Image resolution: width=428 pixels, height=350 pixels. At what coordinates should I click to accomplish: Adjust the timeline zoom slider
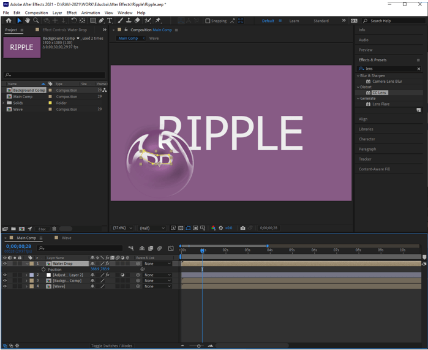pyautogui.click(x=199, y=346)
